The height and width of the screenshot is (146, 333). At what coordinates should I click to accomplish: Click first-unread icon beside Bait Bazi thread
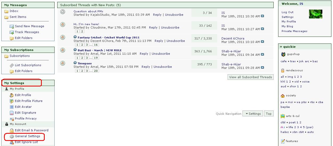[x=75, y=50]
